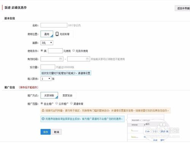Image resolution: width=190 pixels, height=143 pixels.
Task: Choose the 卖家发放 promotion method
Action: tap(67, 95)
